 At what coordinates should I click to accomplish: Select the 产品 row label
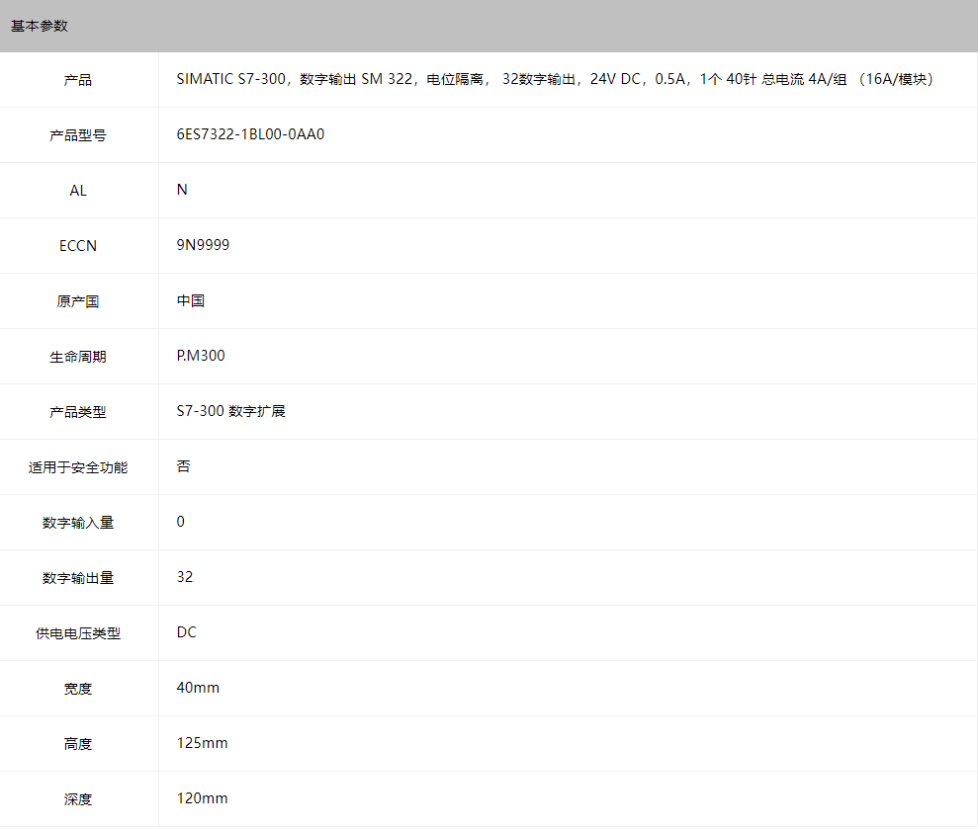[x=78, y=80]
